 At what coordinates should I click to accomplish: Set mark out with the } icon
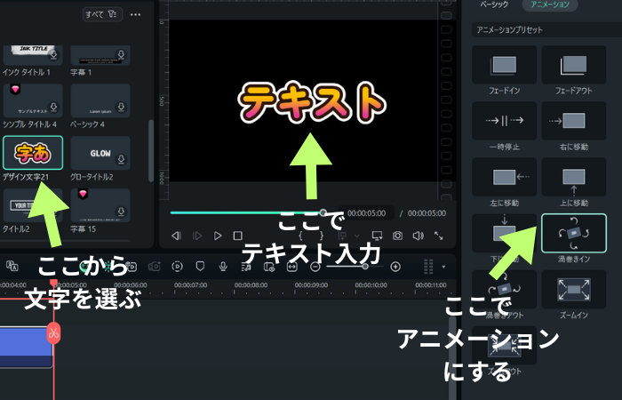point(322,236)
